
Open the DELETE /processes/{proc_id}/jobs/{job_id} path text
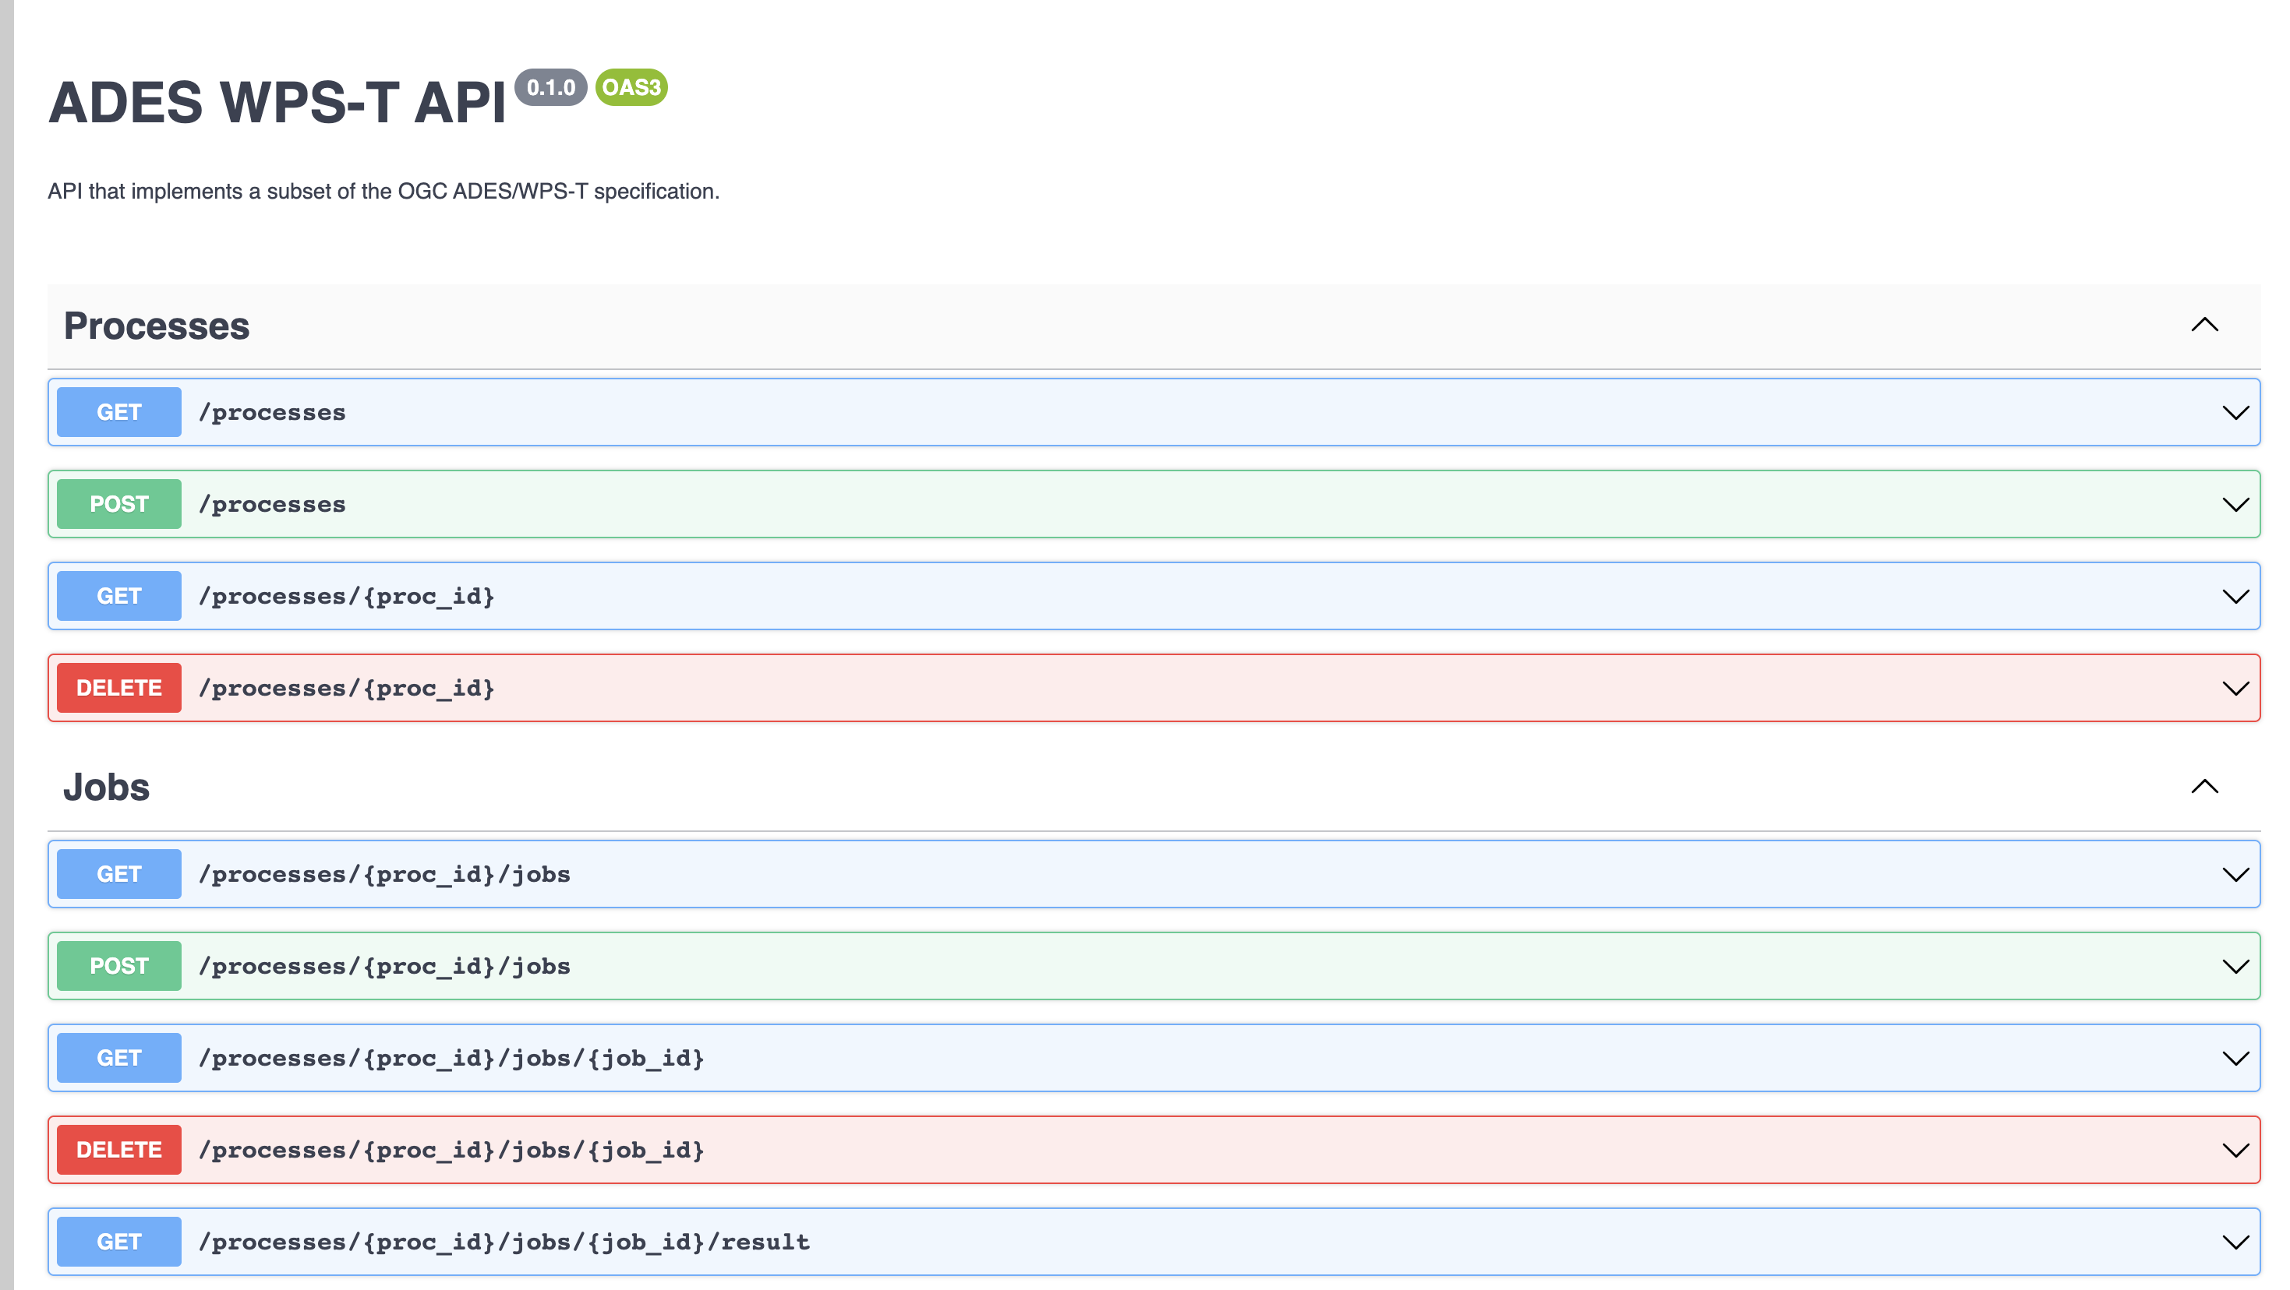pyautogui.click(x=451, y=1150)
